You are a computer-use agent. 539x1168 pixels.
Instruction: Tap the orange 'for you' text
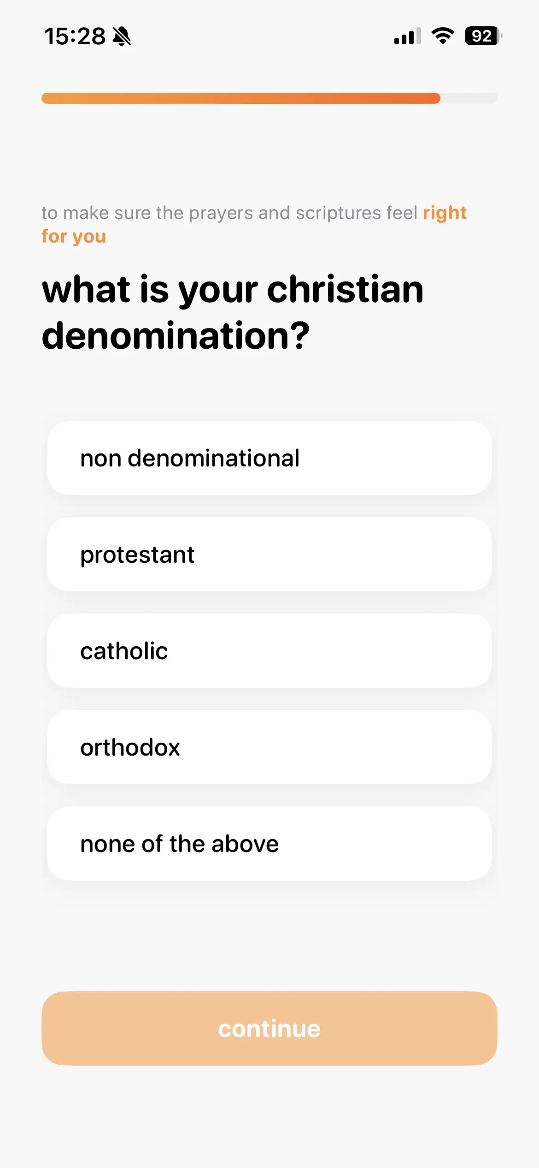pos(74,236)
